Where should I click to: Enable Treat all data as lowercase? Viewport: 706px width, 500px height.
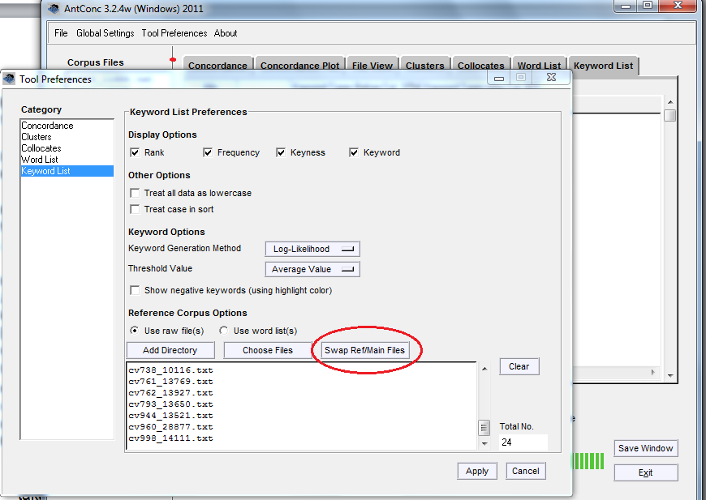pos(134,193)
